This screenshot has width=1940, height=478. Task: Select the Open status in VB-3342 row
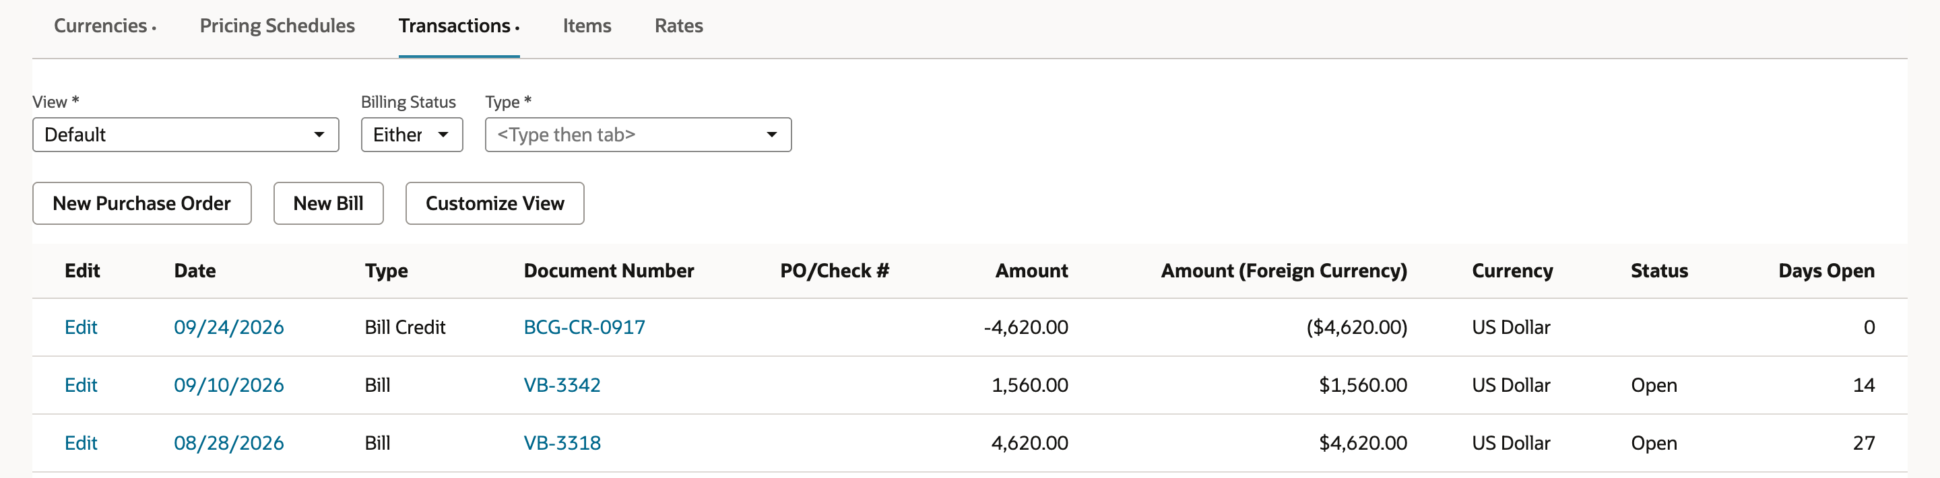[1654, 385]
